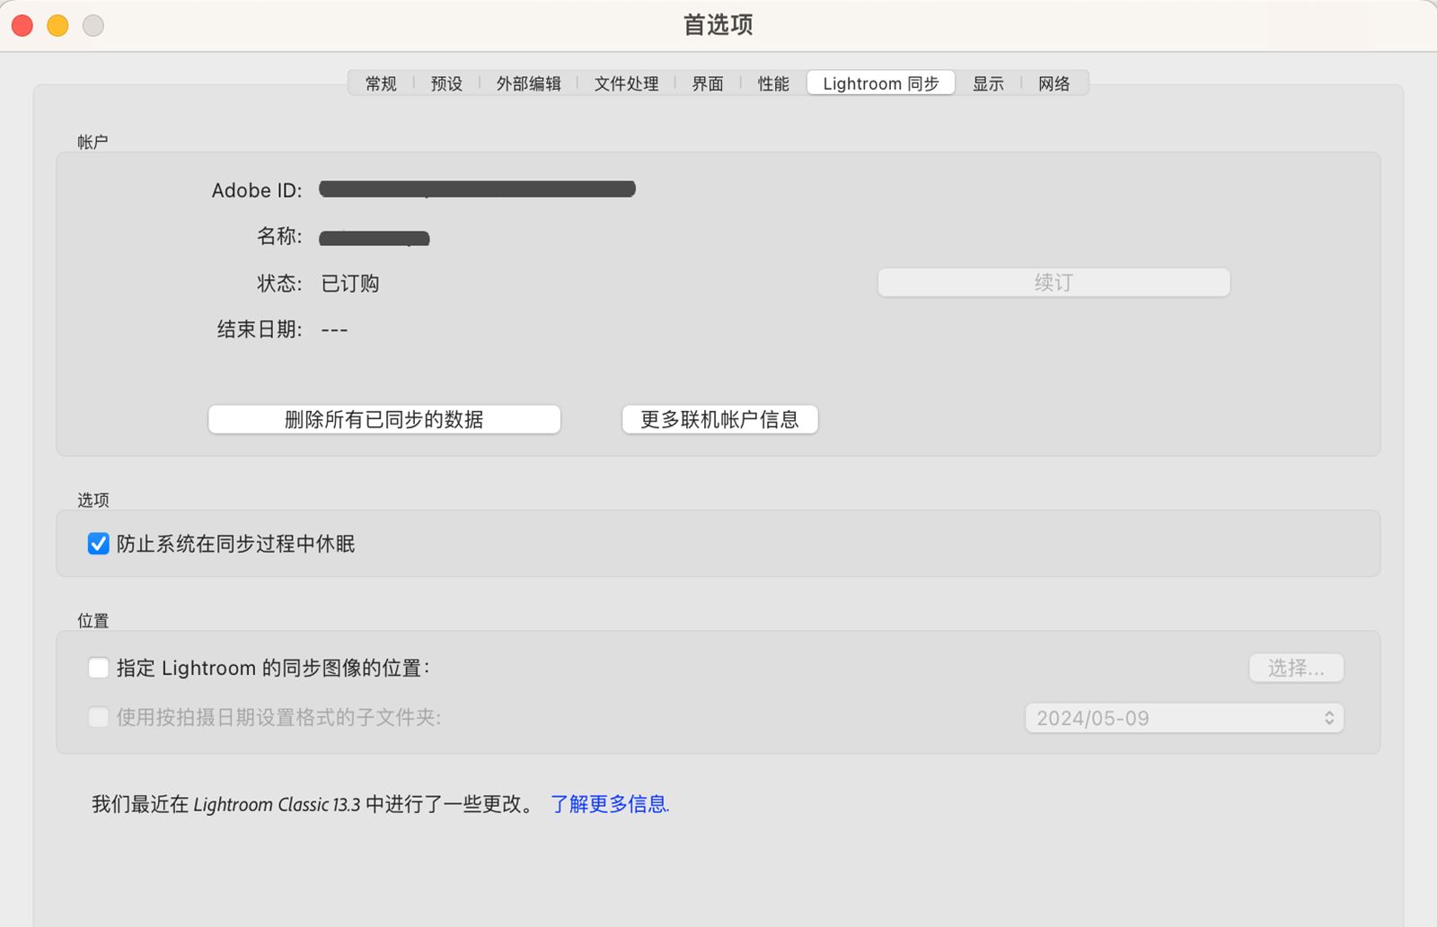Click the redacted Adobe ID field
1437x927 pixels.
click(476, 189)
